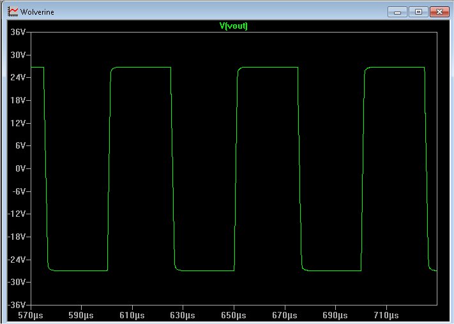The width and height of the screenshot is (454, 324).
Task: Click the 670µs time axis label
Action: (x=285, y=315)
